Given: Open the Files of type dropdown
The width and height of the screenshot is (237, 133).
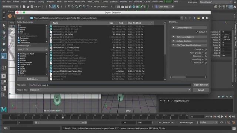Looking at the screenshot, I should 110,90.
